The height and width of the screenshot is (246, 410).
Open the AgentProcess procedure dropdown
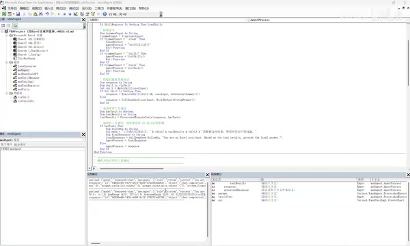407,20
